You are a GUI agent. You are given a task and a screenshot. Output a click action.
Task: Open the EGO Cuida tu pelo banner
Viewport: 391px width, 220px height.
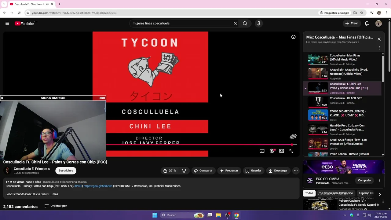point(344,167)
